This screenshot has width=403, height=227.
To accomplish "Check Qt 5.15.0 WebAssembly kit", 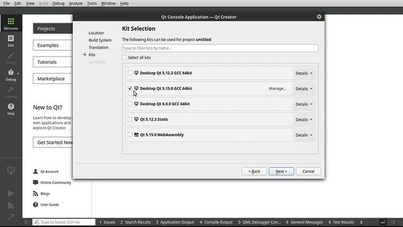I will coord(130,134).
